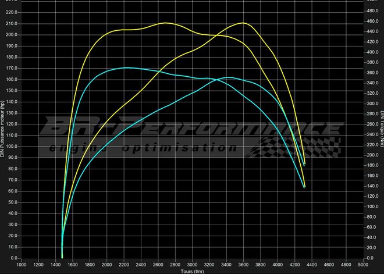
Task: Click the 5000 label on the RPM axis
Action: pos(363,265)
